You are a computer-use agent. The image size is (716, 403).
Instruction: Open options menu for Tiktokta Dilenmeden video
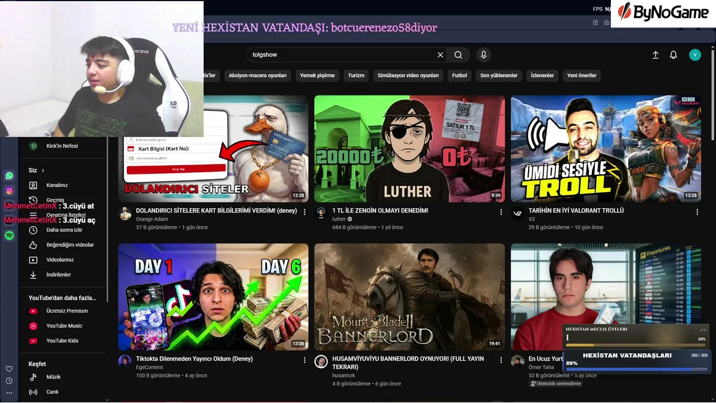(x=305, y=360)
